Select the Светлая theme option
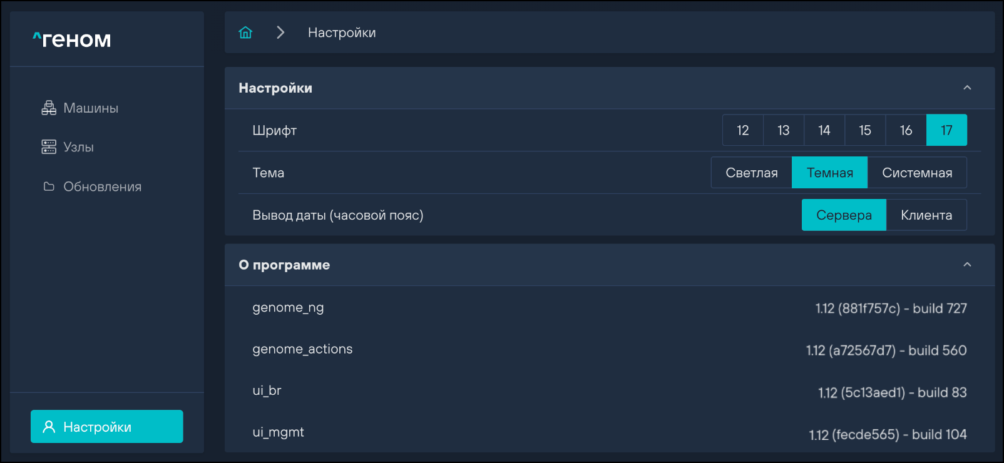Image resolution: width=1004 pixels, height=463 pixels. pyautogui.click(x=751, y=173)
